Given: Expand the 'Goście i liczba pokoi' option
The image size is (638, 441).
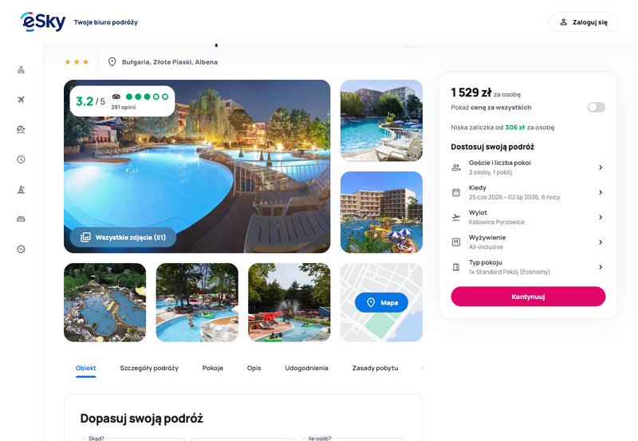Looking at the screenshot, I should pyautogui.click(x=528, y=167).
